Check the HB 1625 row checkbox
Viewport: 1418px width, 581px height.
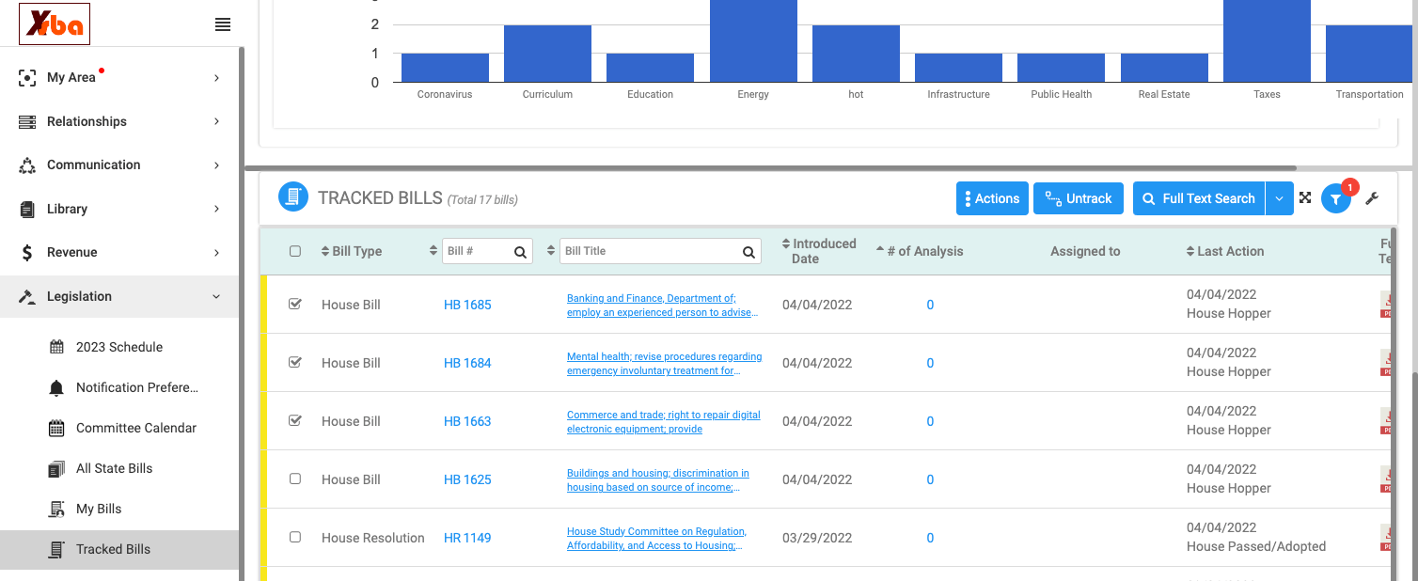click(x=295, y=479)
